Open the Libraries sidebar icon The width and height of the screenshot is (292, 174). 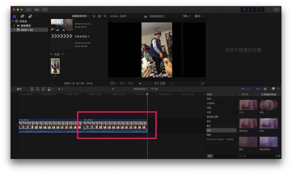pos(14,16)
